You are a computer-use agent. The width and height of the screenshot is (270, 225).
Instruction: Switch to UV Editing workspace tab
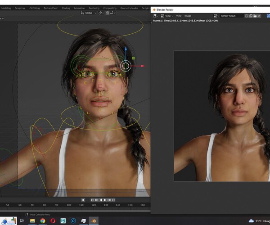click(x=34, y=8)
